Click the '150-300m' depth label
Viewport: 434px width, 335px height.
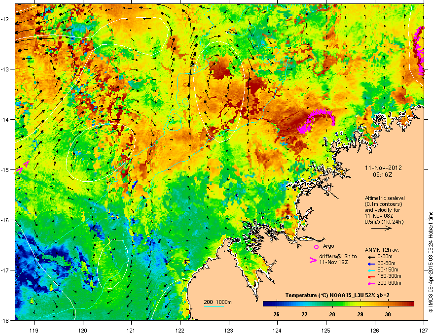click(x=389, y=276)
